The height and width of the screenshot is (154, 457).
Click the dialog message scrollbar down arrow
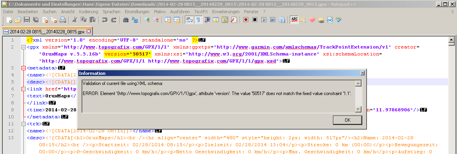click(x=358, y=109)
